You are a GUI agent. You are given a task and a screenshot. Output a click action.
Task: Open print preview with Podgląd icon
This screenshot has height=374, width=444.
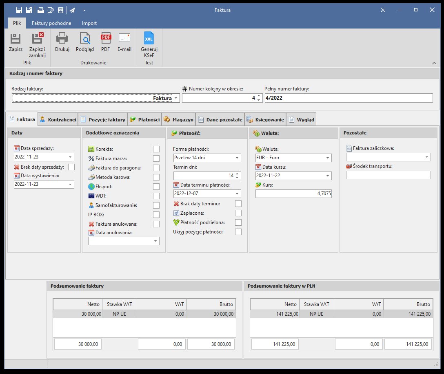click(85, 39)
